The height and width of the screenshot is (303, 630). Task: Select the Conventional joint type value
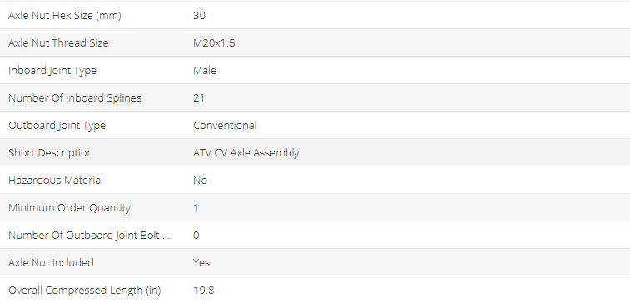coord(225,126)
